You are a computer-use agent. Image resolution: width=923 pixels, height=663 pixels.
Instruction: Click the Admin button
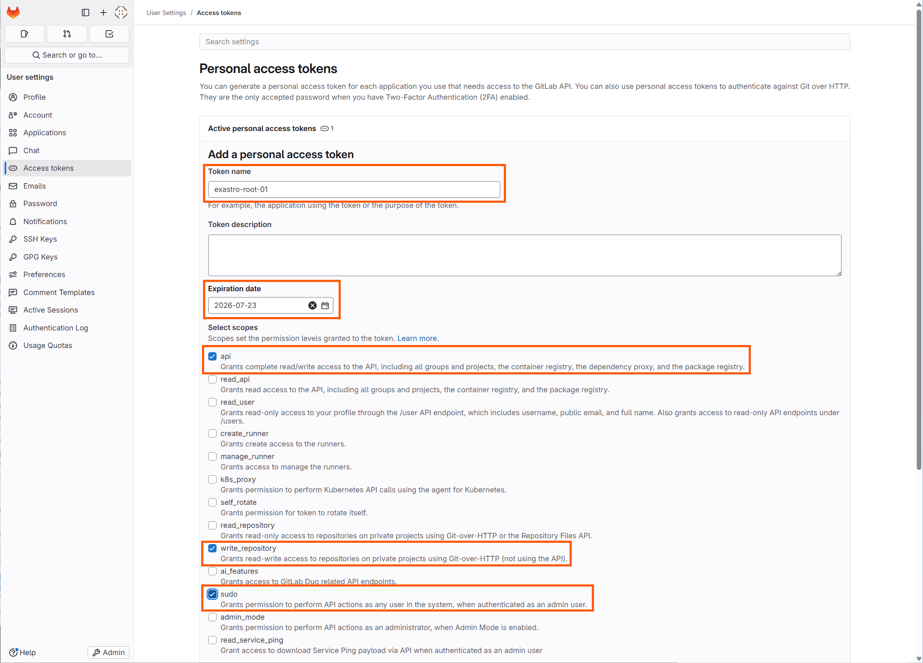(x=108, y=652)
